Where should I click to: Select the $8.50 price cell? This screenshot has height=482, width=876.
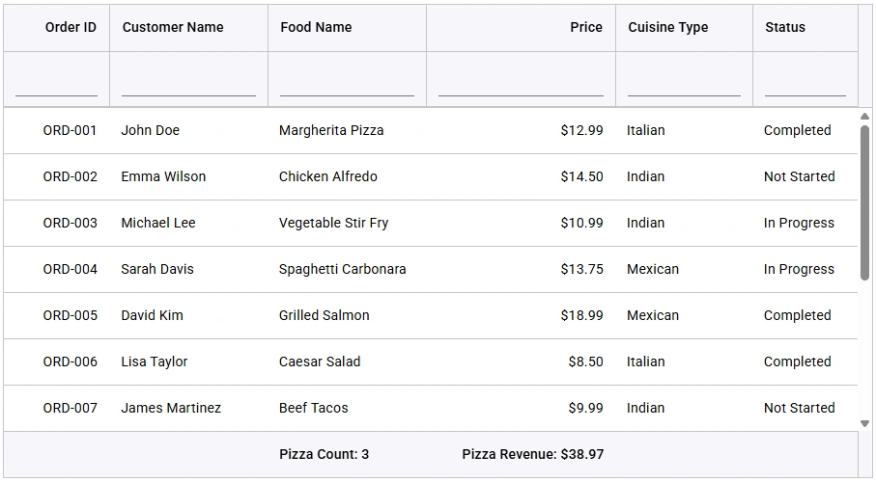tap(585, 361)
